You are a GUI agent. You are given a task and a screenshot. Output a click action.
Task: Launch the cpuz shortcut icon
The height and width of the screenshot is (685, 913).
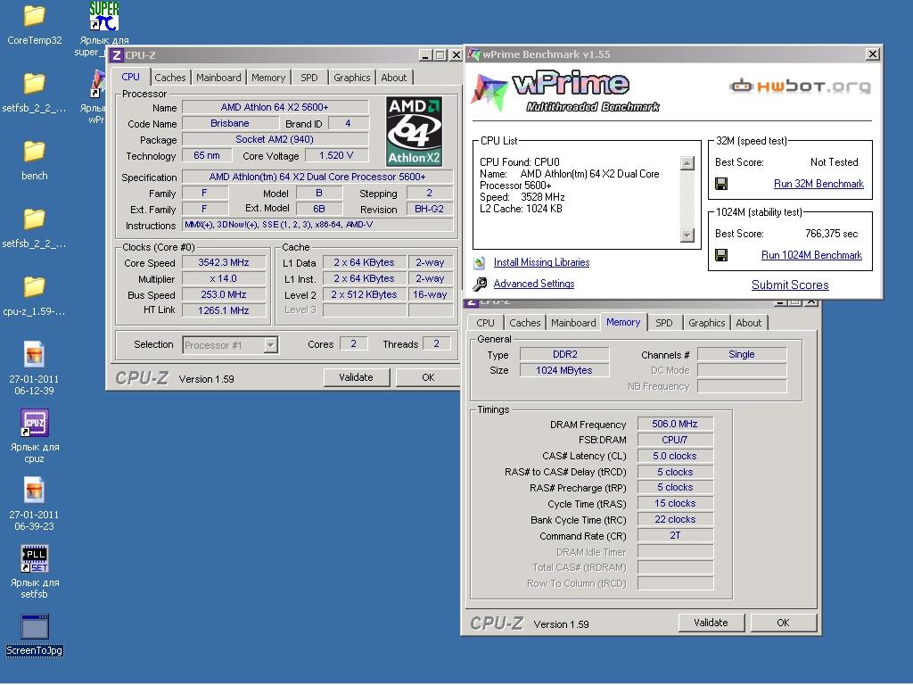pos(35,423)
